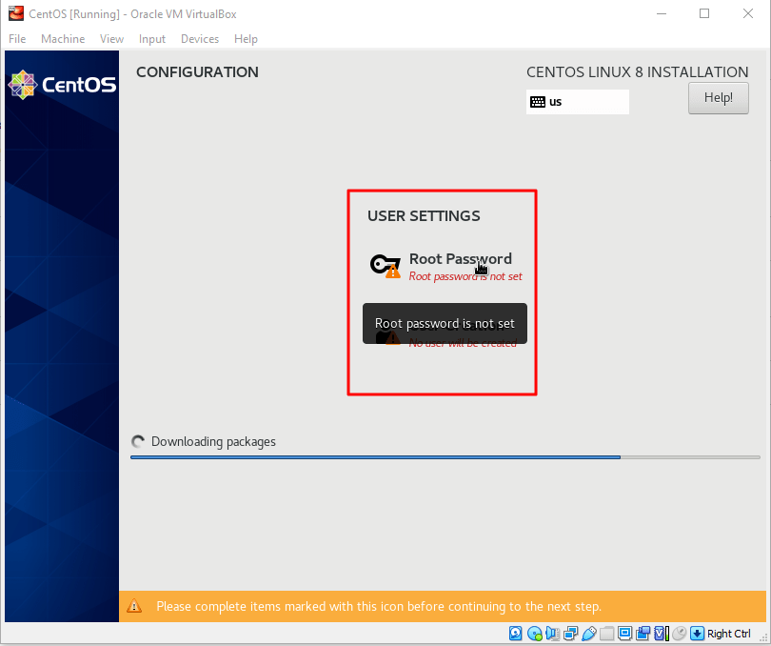Click the optical disk status icon
Viewport: 771px width, 646px height.
point(535,634)
